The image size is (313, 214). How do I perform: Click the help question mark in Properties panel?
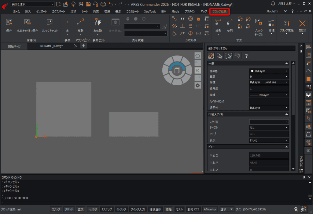pos(246,56)
